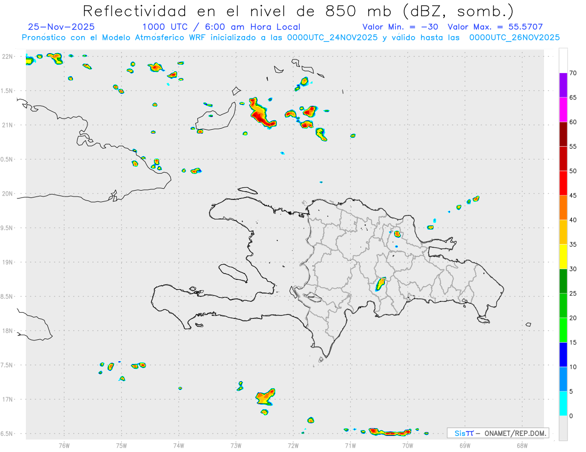Click the 'Valor Max. = 55.5707' text
586x452 pixels.
[495, 27]
